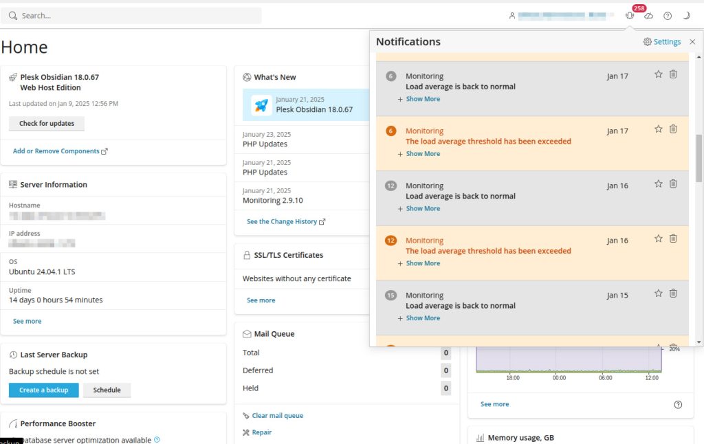Screen dimensions: 704x444
Task: Open the notifications bell with 258 badge
Action: coord(630,16)
